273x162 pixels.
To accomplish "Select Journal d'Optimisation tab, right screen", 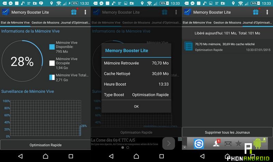I will coord(257,23).
